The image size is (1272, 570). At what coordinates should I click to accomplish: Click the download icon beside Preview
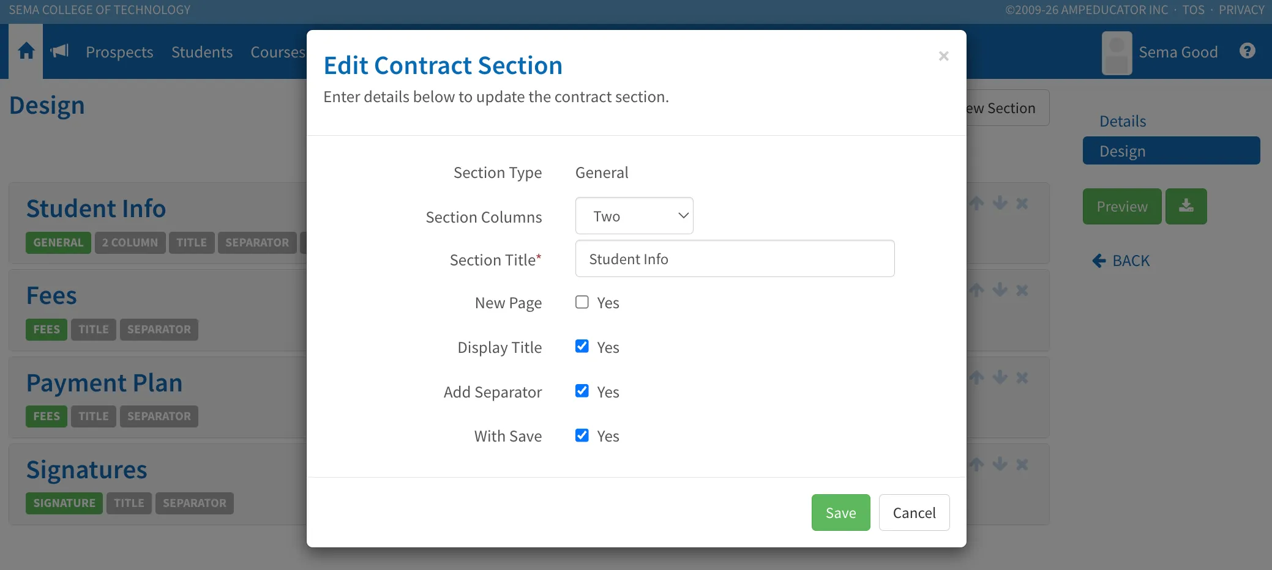pyautogui.click(x=1186, y=206)
